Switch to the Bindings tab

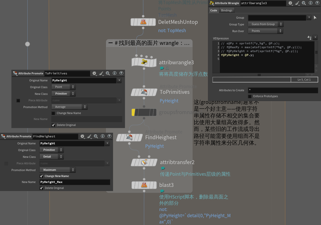point(227,10)
